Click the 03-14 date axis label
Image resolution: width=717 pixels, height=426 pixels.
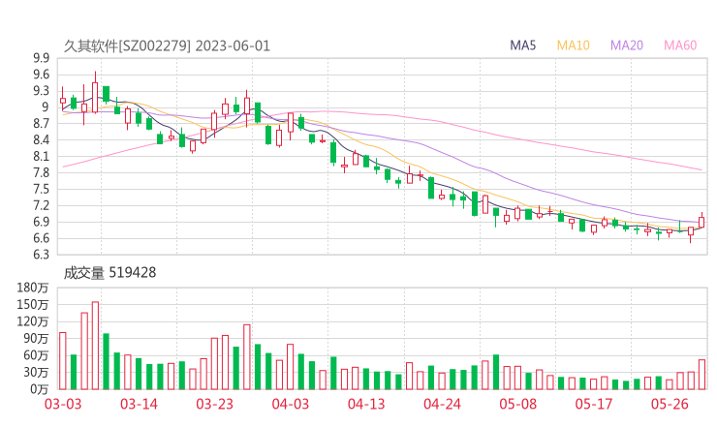(x=139, y=404)
